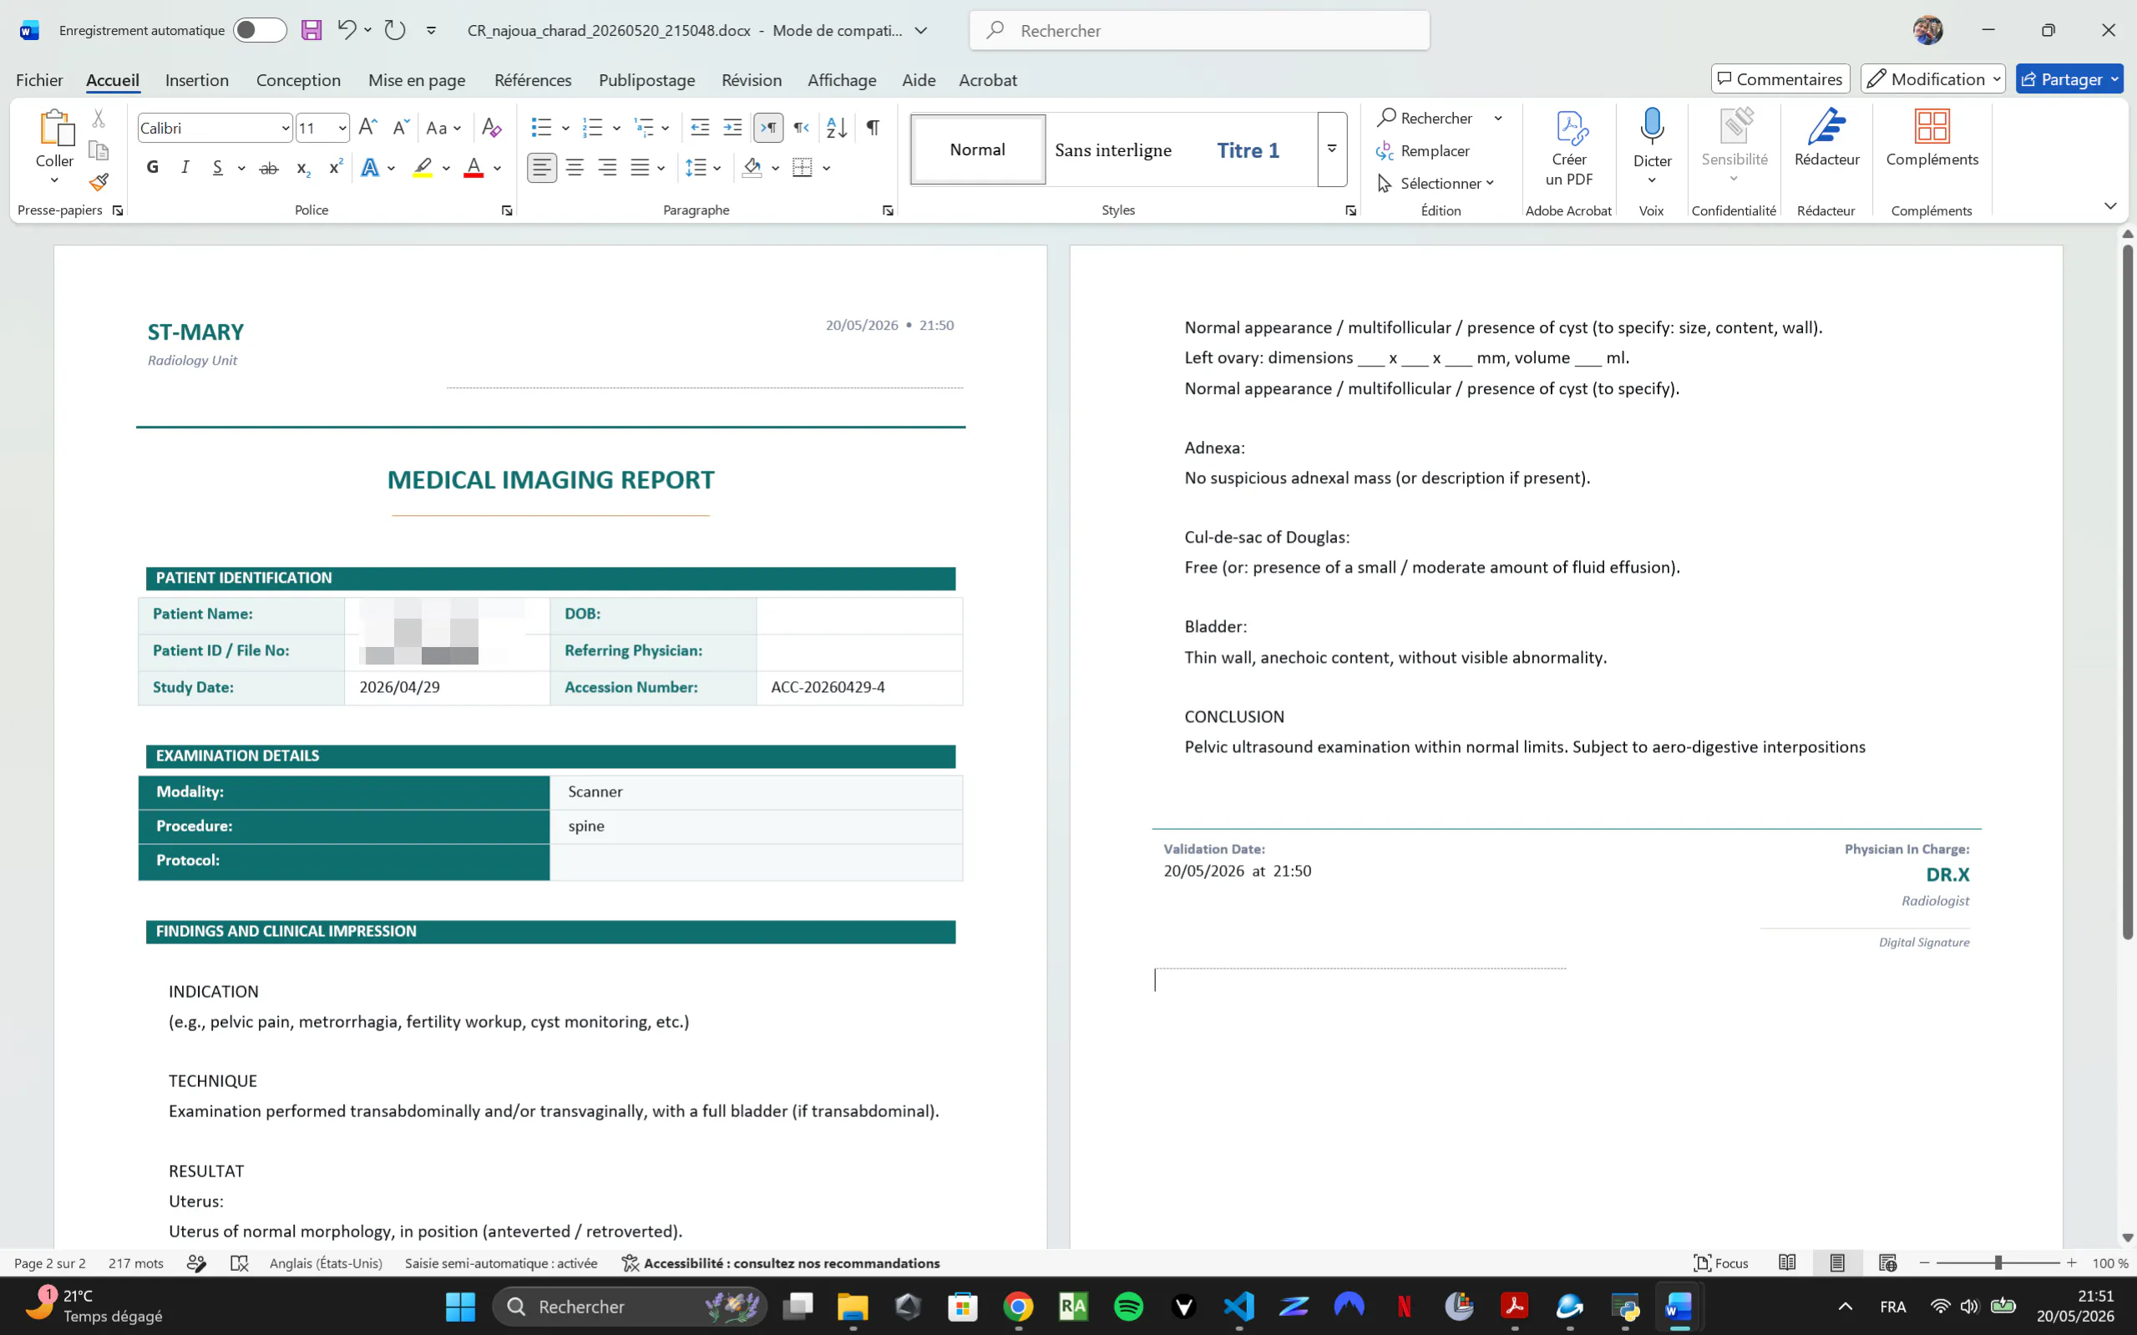The image size is (2137, 1335).
Task: Expand the Styles gallery
Action: tap(1333, 149)
